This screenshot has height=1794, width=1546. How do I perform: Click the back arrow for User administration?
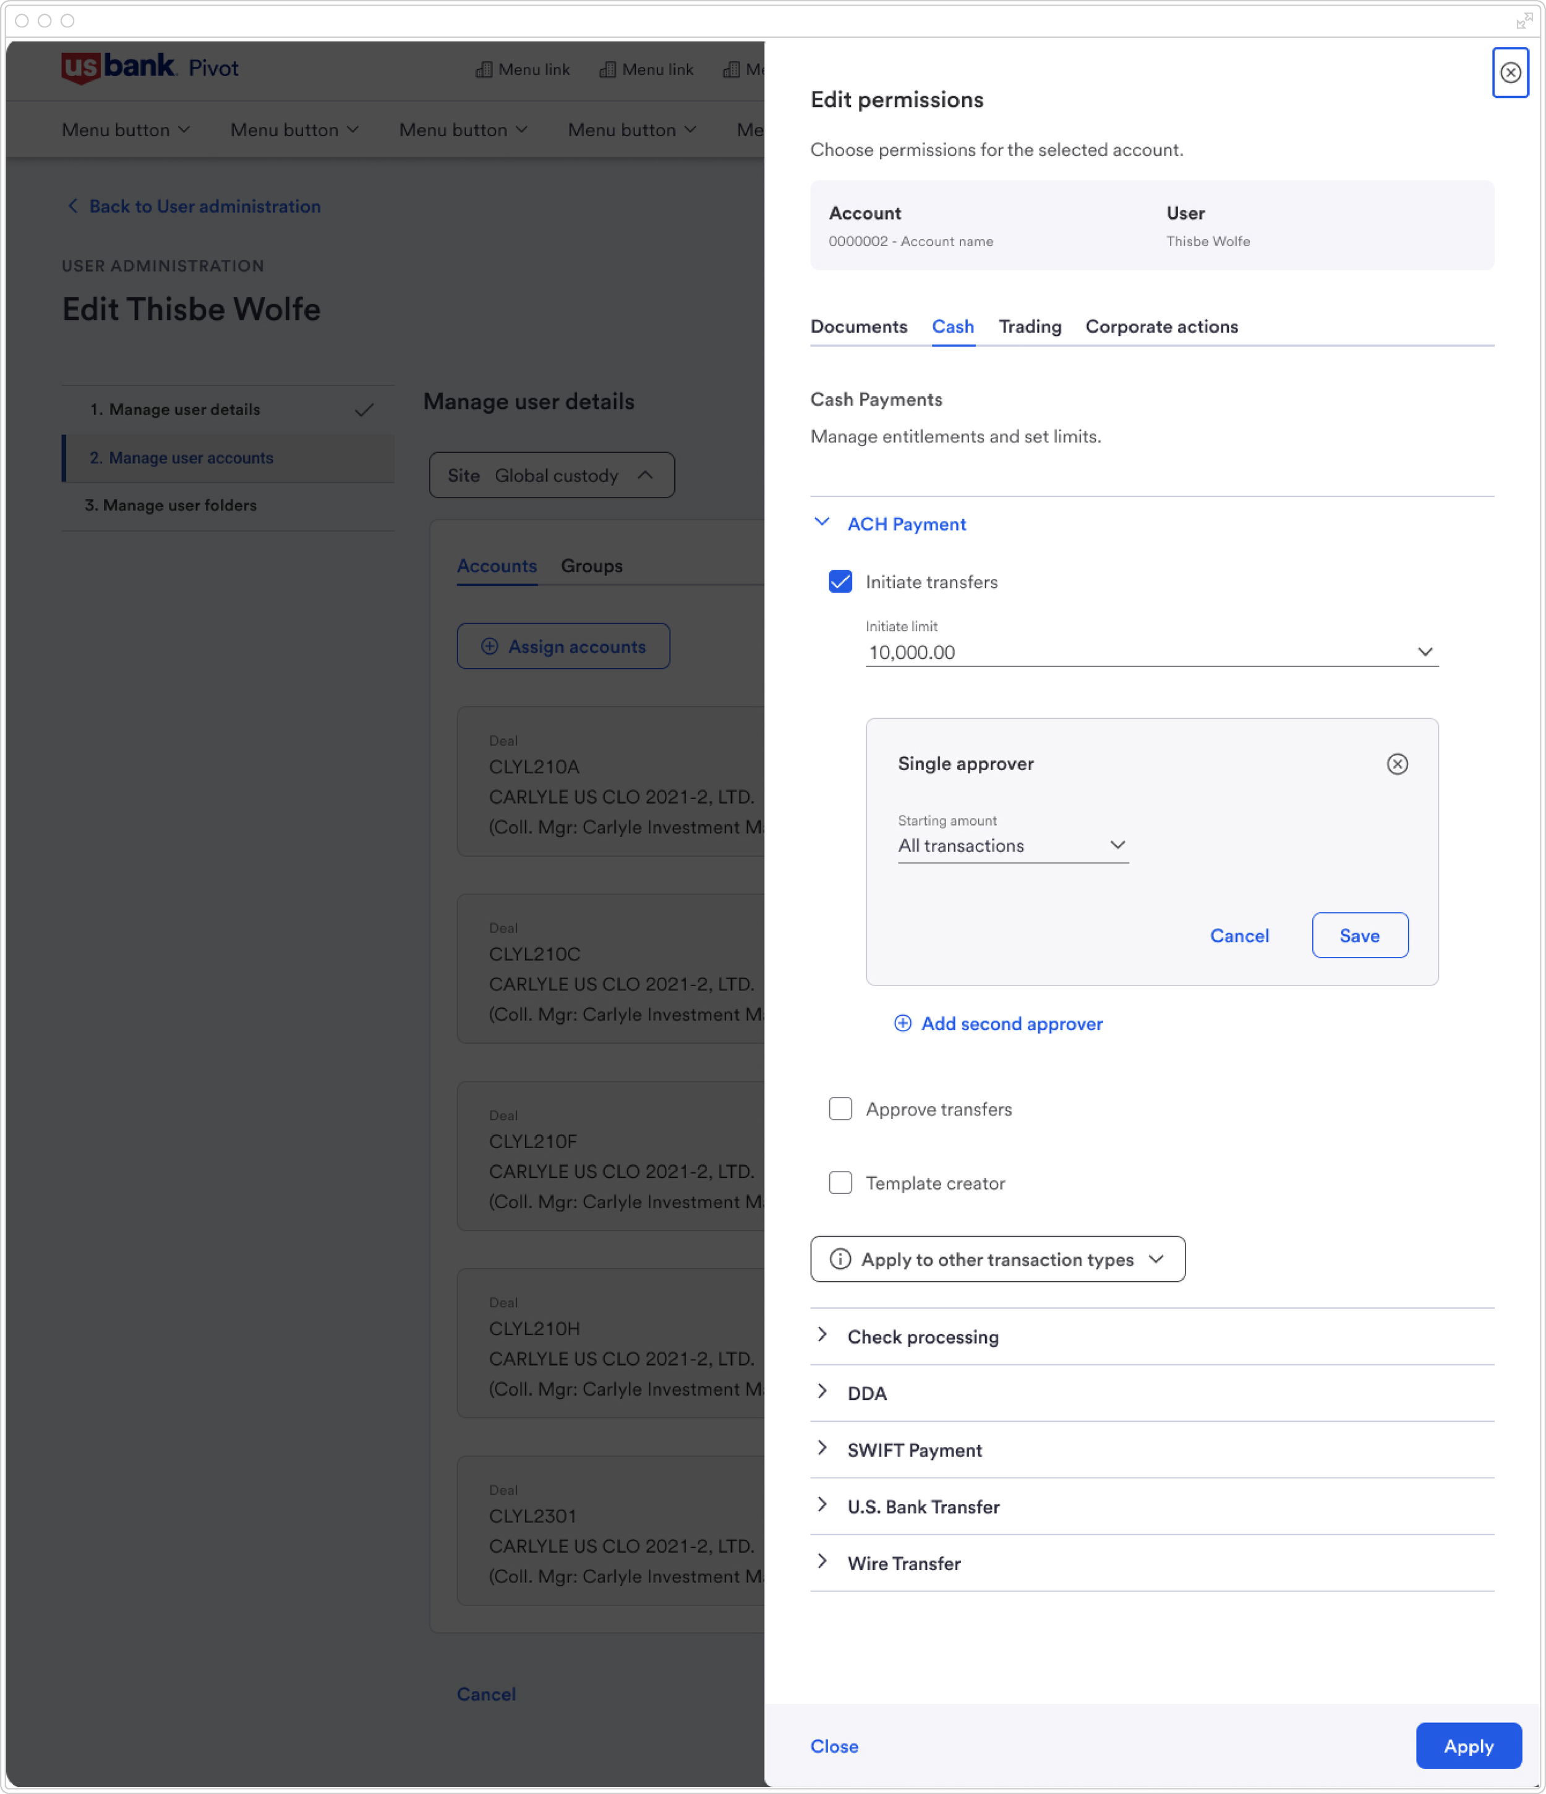click(73, 206)
